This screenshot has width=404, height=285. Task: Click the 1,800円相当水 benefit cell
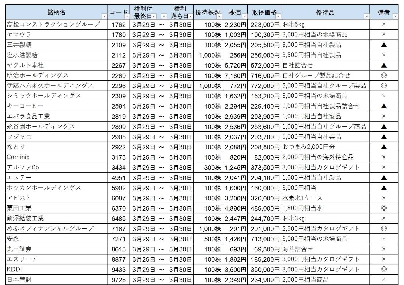(325, 208)
